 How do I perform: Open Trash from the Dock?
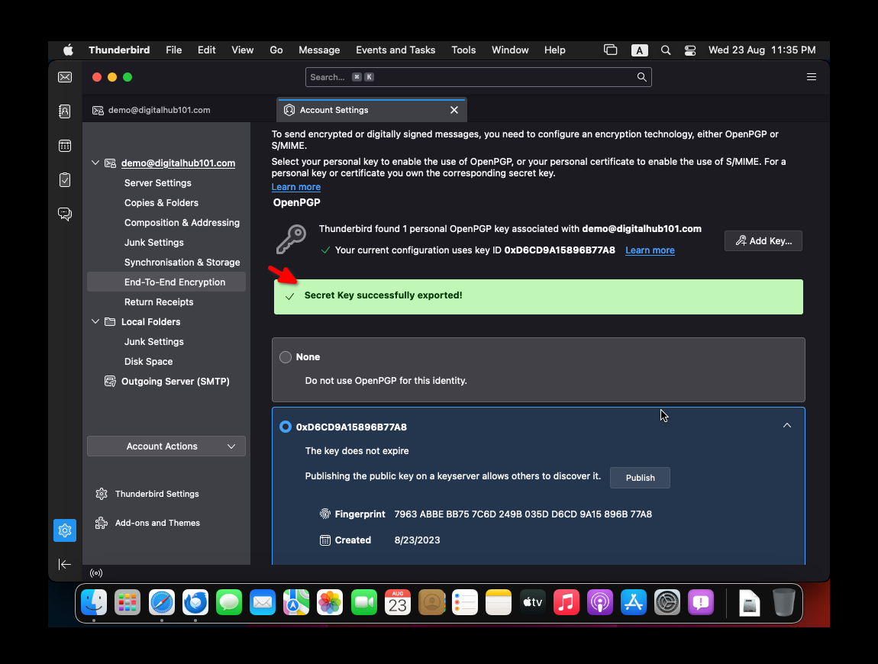[784, 603]
